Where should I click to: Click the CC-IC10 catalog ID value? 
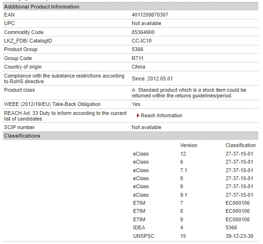pos(141,41)
